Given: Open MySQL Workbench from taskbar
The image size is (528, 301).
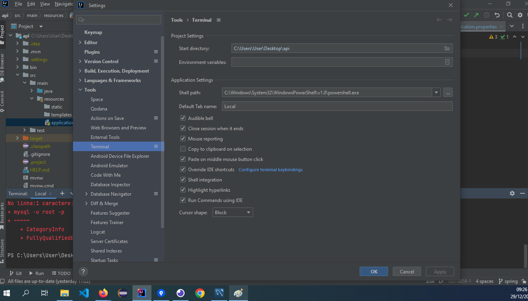Looking at the screenshot, I should pos(219,293).
